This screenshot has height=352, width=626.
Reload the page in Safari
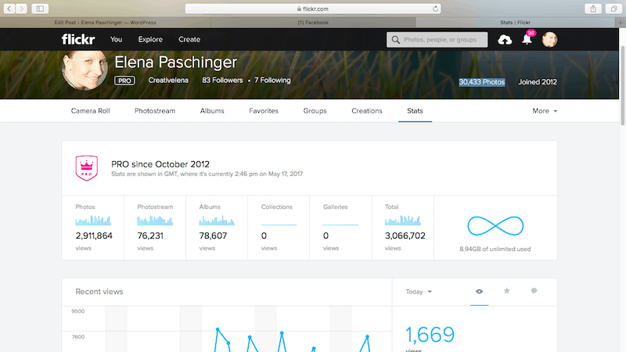tap(435, 9)
